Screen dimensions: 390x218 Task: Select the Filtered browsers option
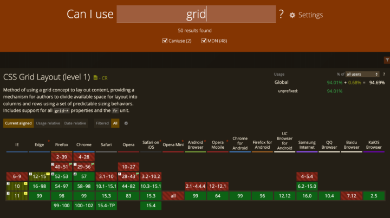pyautogui.click(x=102, y=123)
